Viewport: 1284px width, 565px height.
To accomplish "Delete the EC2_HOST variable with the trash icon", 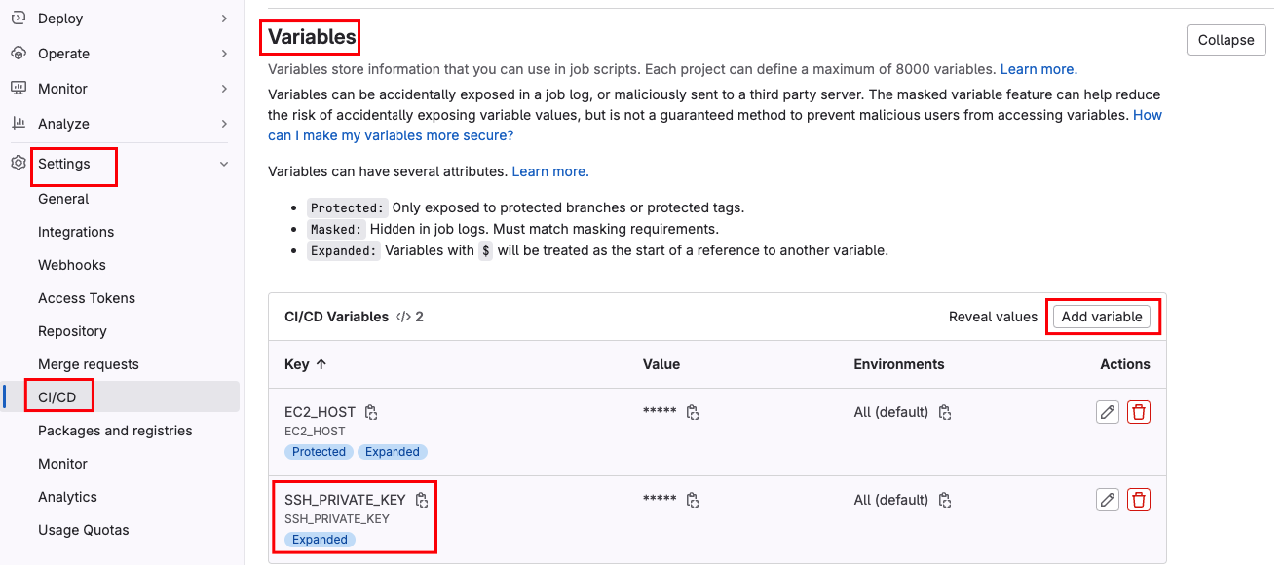I will [x=1139, y=412].
